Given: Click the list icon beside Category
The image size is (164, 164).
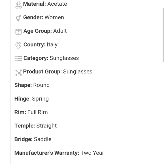Looking at the screenshot, I should [x=19, y=59].
